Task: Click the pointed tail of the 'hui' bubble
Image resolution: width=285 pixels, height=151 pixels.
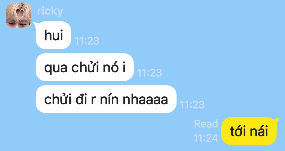Action: [35, 24]
